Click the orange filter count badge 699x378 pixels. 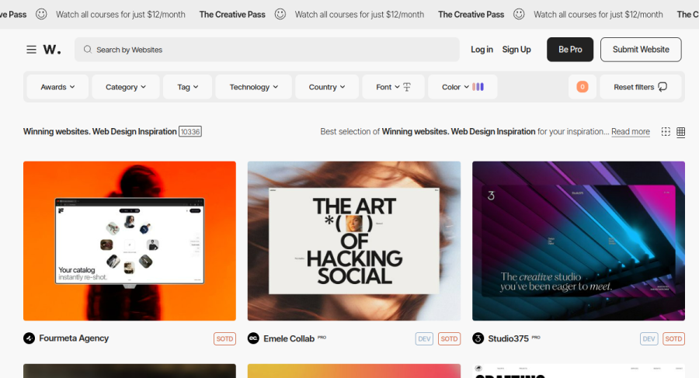tap(582, 87)
